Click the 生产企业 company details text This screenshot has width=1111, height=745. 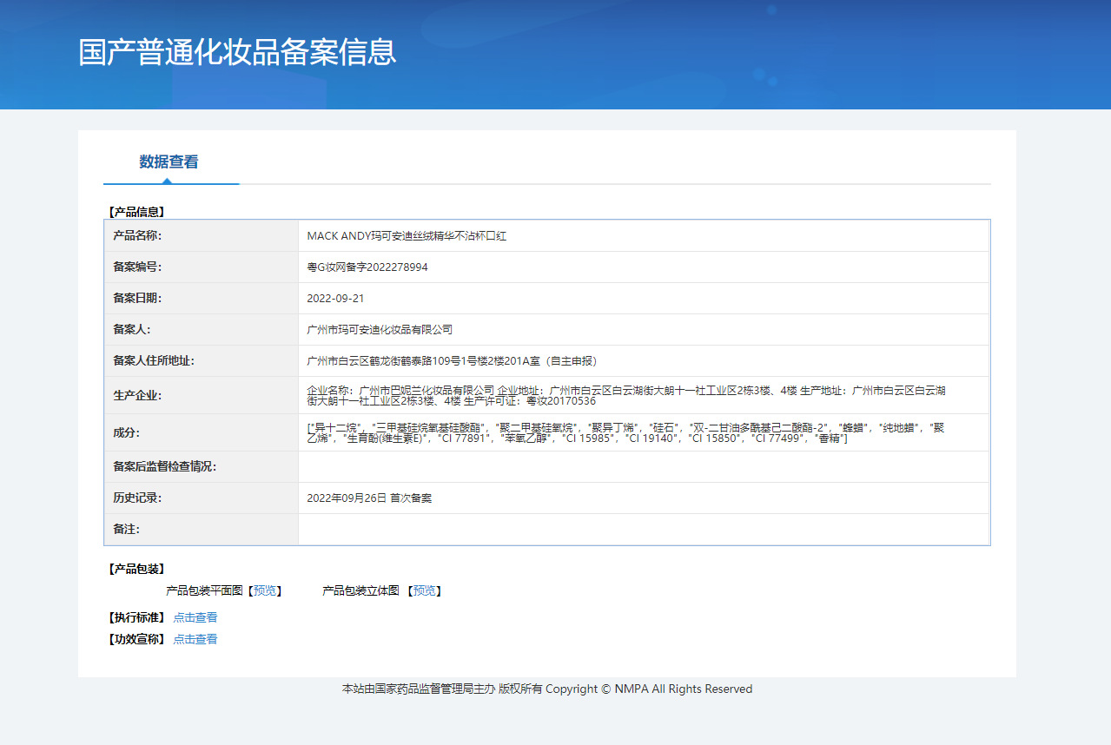pos(626,396)
